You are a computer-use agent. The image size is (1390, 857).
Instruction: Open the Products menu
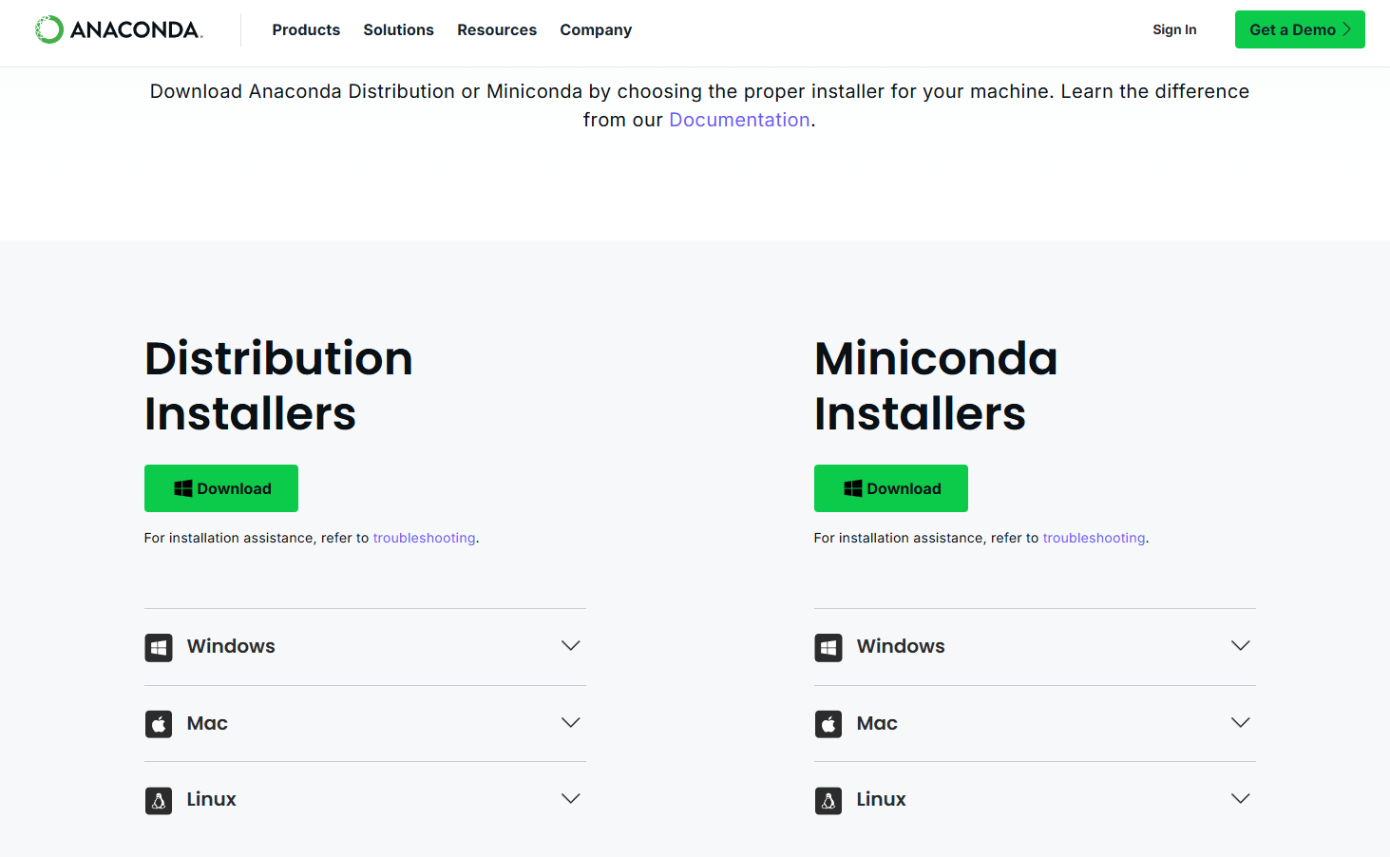[x=306, y=29]
